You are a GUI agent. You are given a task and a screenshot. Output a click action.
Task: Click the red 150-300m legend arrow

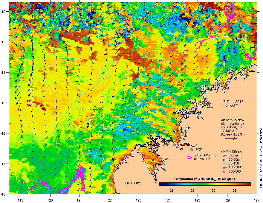pos(224,168)
